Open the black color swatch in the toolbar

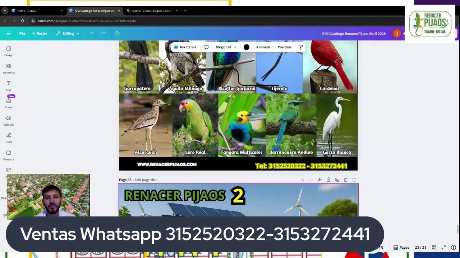point(247,47)
